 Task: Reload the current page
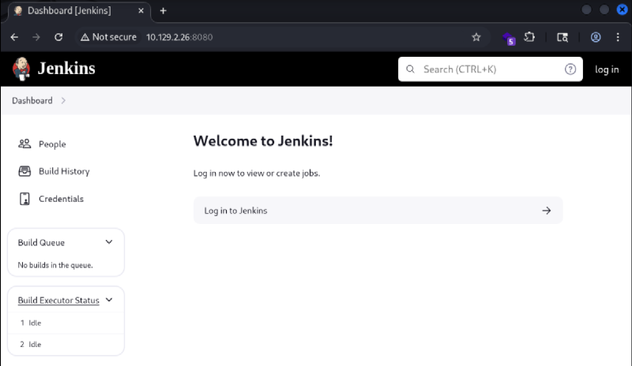[58, 37]
